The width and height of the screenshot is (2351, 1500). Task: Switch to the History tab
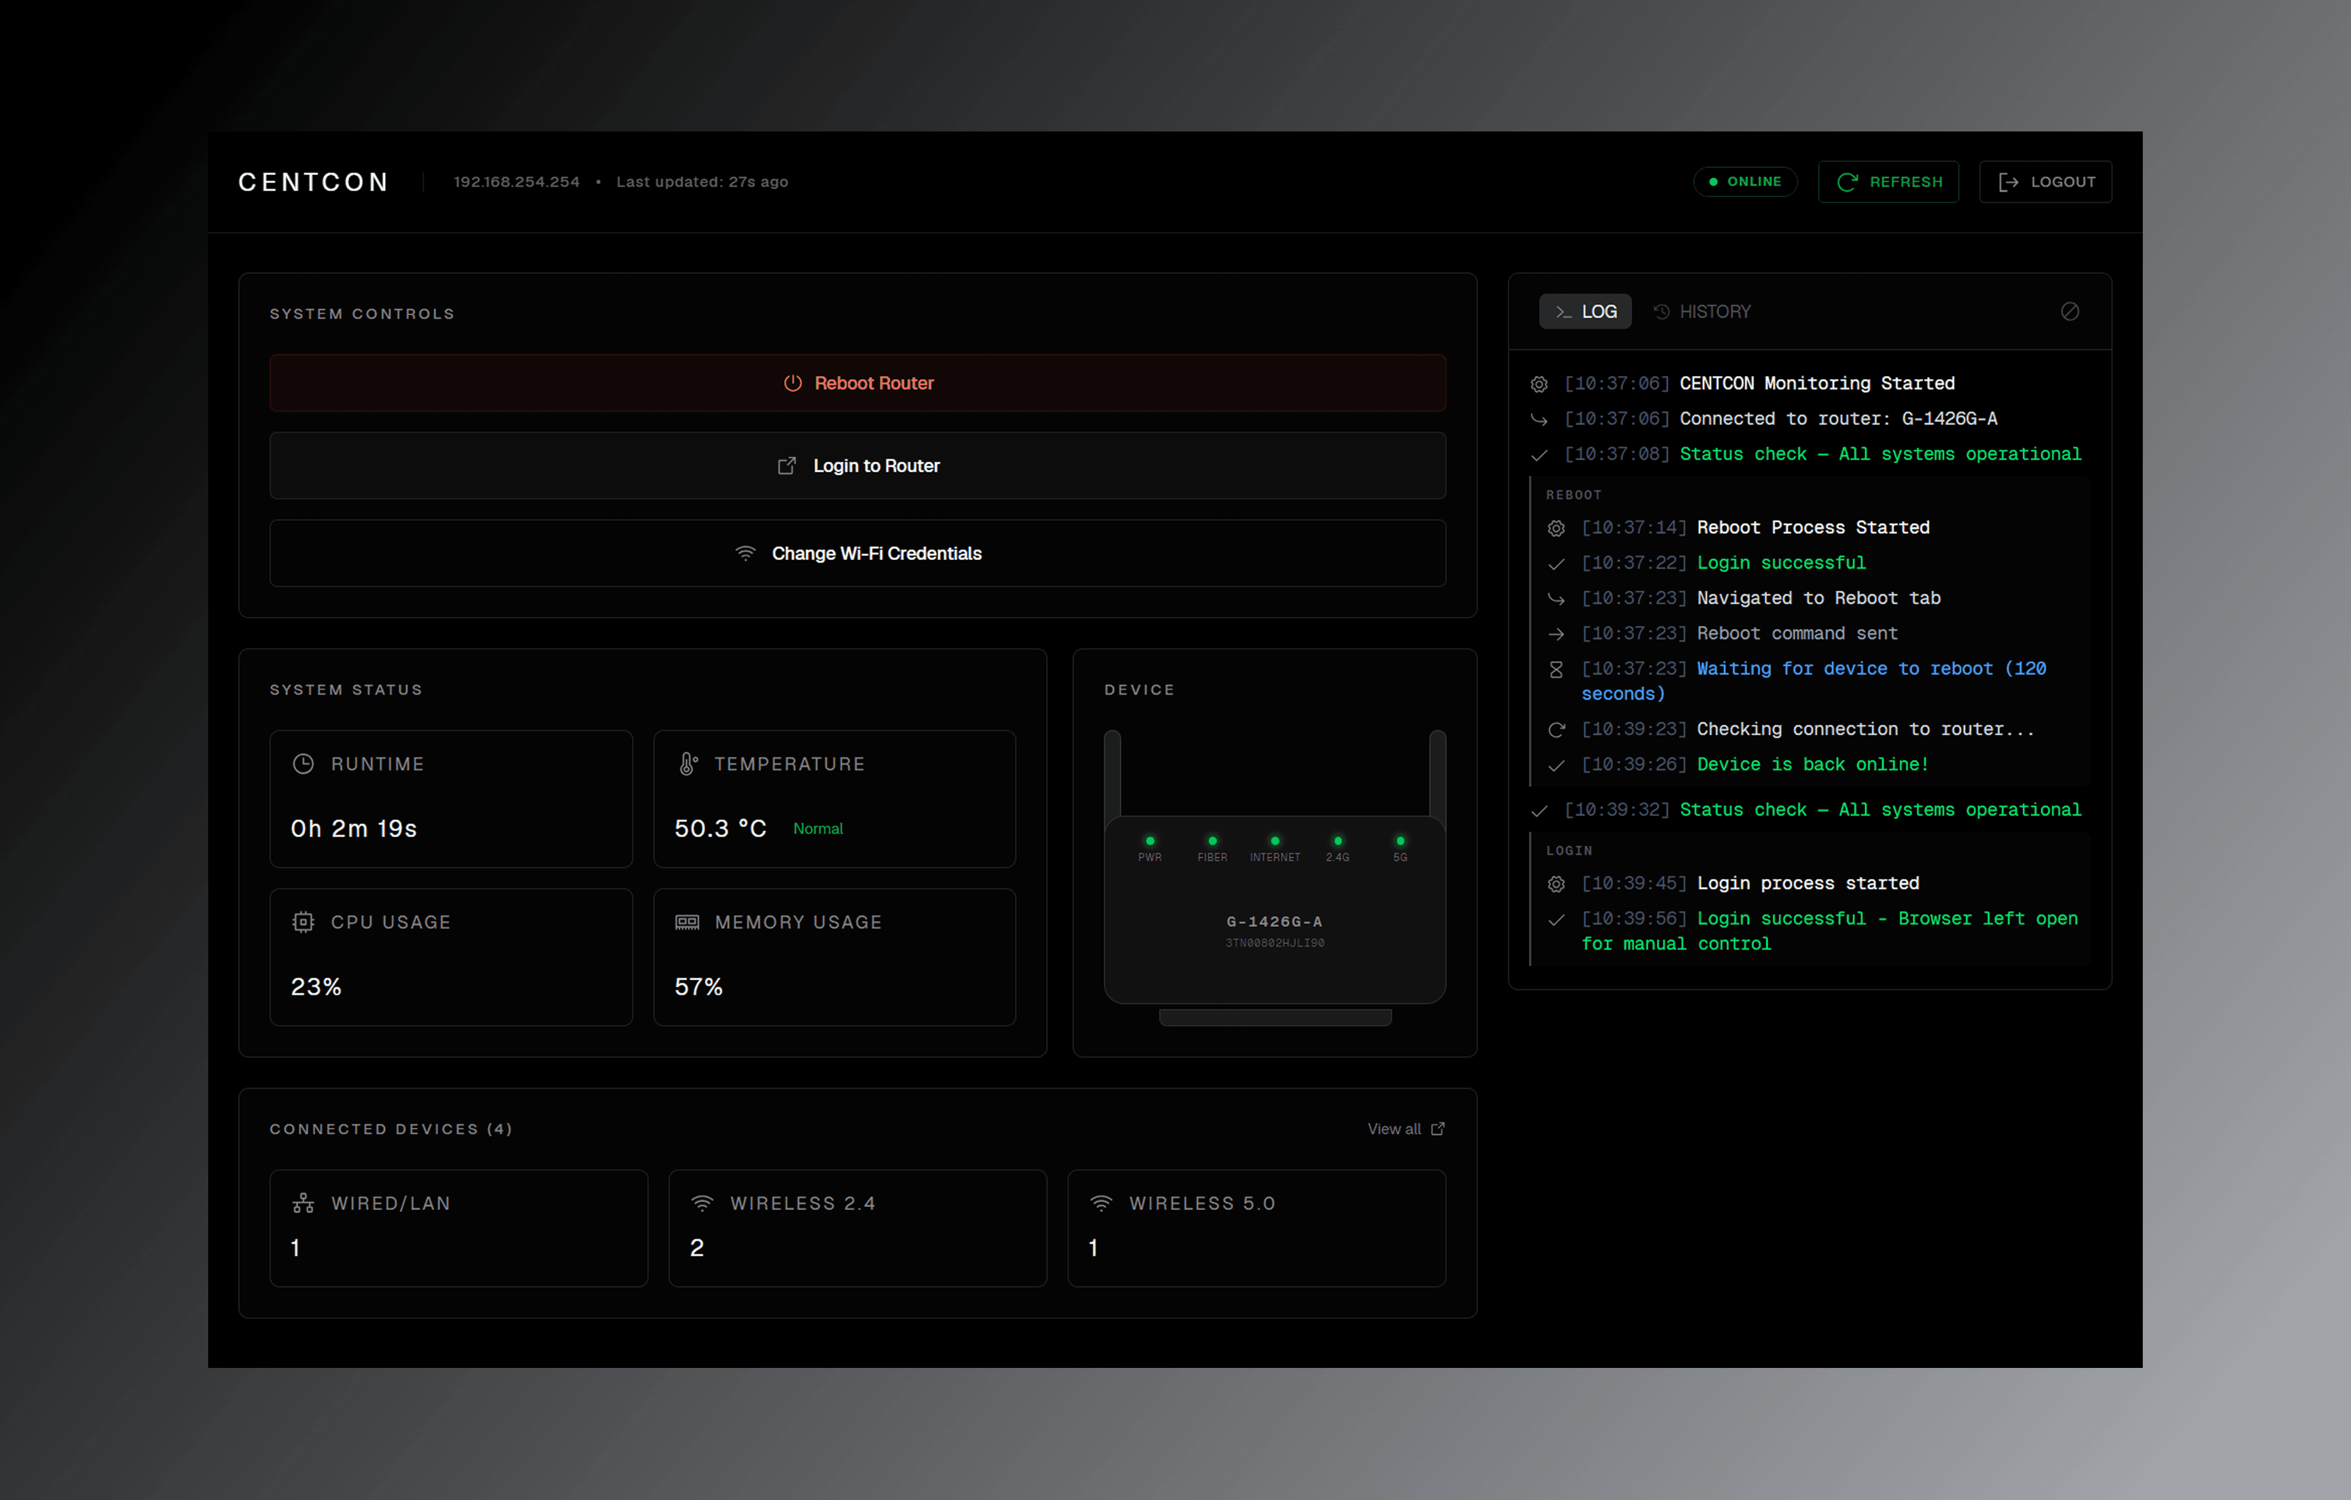point(1702,311)
